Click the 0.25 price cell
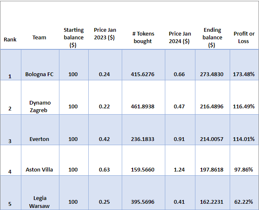The image size is (259, 210). 104,202
